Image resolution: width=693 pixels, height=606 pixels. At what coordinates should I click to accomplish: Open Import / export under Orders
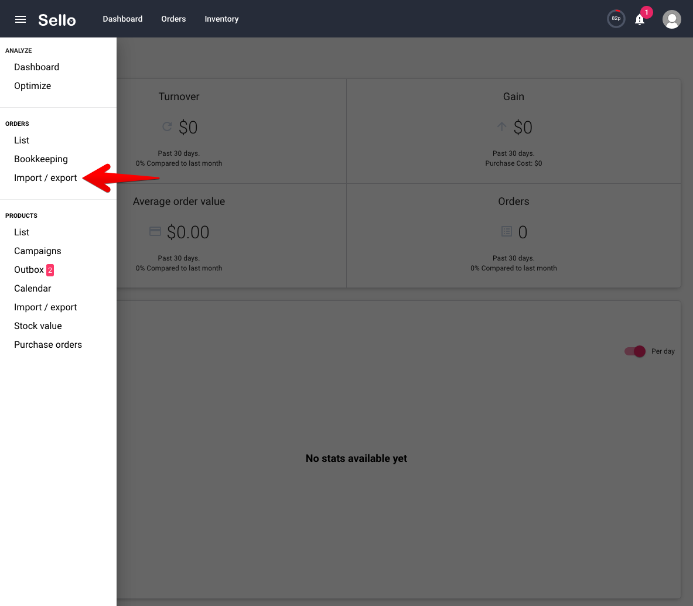(46, 177)
